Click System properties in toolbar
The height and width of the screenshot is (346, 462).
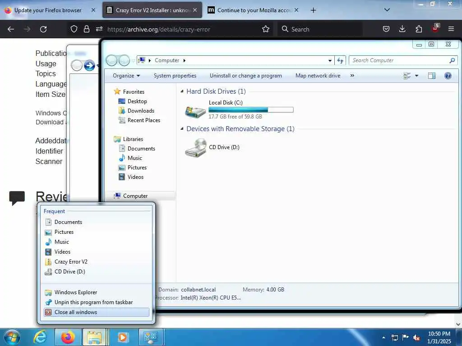(175, 76)
